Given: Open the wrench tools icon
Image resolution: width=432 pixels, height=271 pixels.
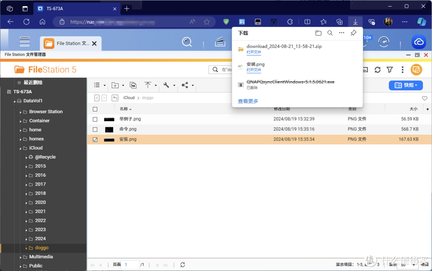Looking at the screenshot, I should pyautogui.click(x=166, y=85).
